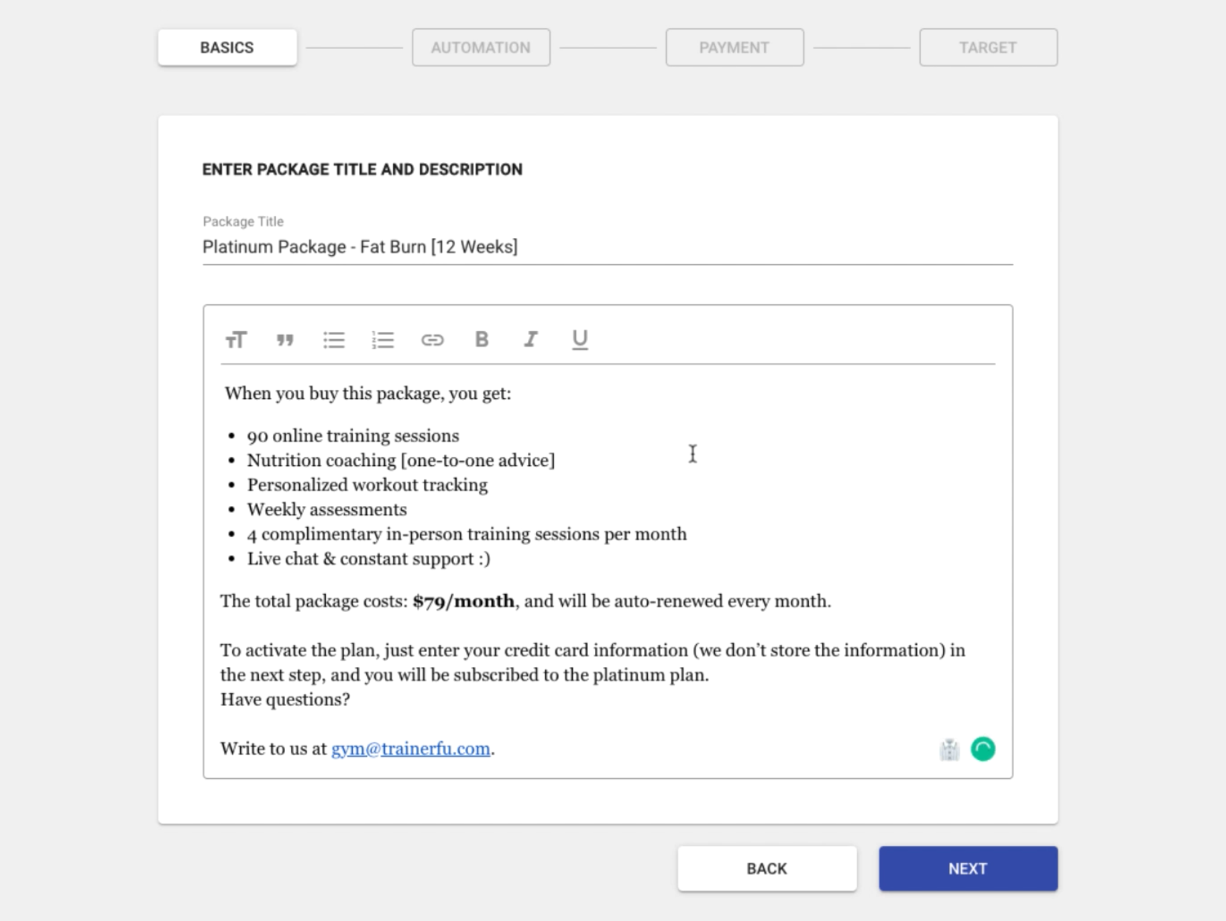1226x921 pixels.
Task: Toggle bold formatting in editor
Action: [x=482, y=340]
